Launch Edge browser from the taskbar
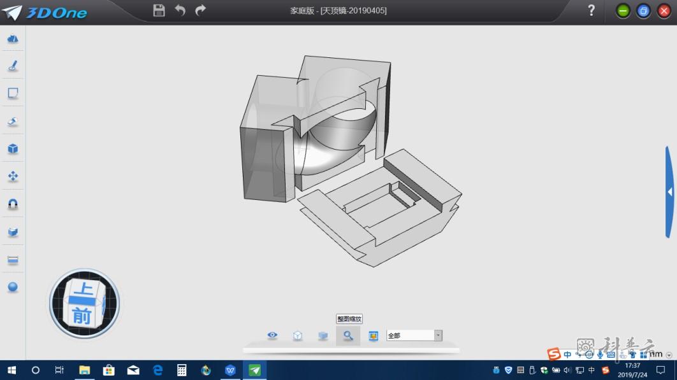This screenshot has width=677, height=380. tap(158, 370)
